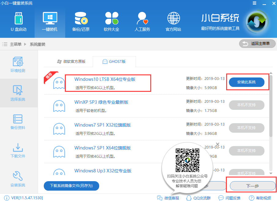Viewport: 277px width, 201px height.
Task: Click the ghost icon for Windows8 Up3 X32
Action: pos(59,172)
